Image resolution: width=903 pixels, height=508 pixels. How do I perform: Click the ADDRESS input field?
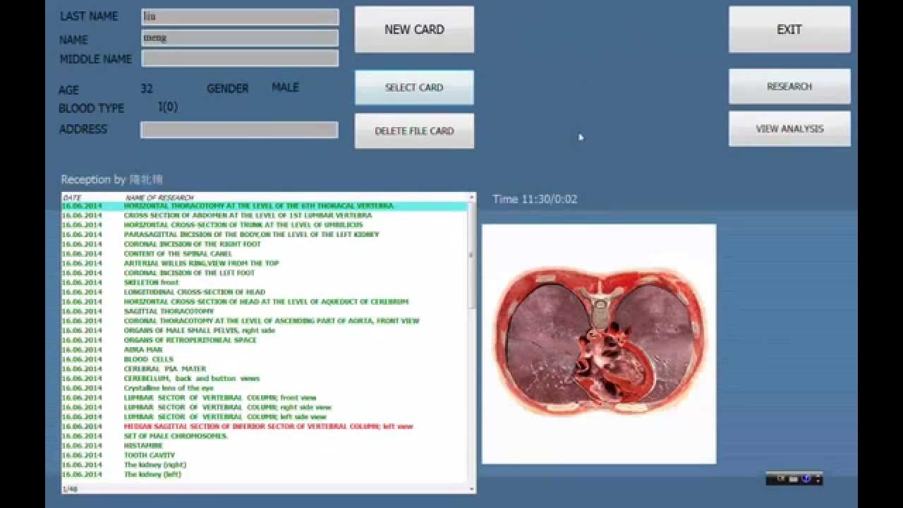click(240, 130)
